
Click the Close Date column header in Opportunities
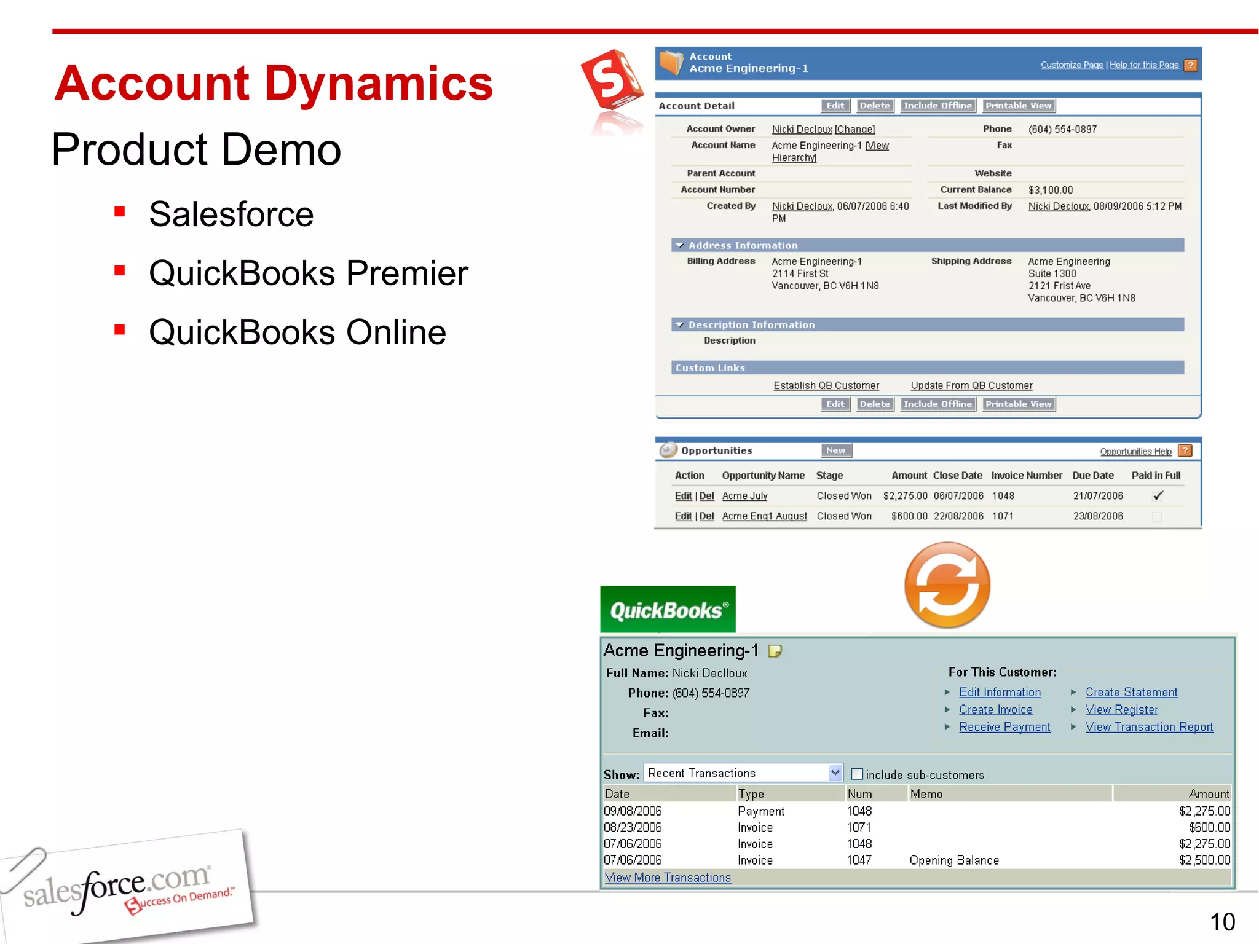point(958,476)
